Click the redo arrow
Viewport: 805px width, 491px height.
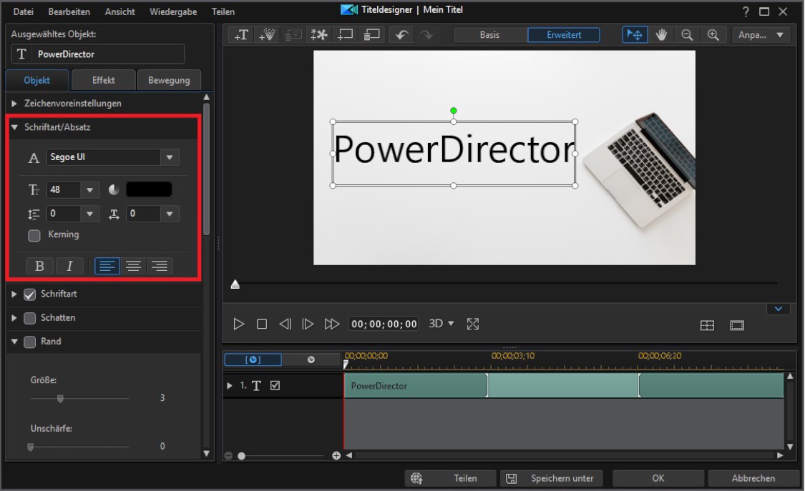click(426, 35)
